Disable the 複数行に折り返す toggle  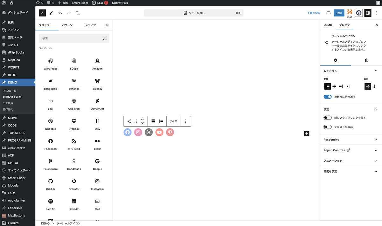pyautogui.click(x=328, y=97)
